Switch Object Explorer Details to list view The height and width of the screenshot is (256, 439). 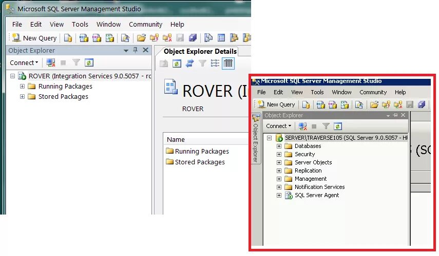(215, 63)
